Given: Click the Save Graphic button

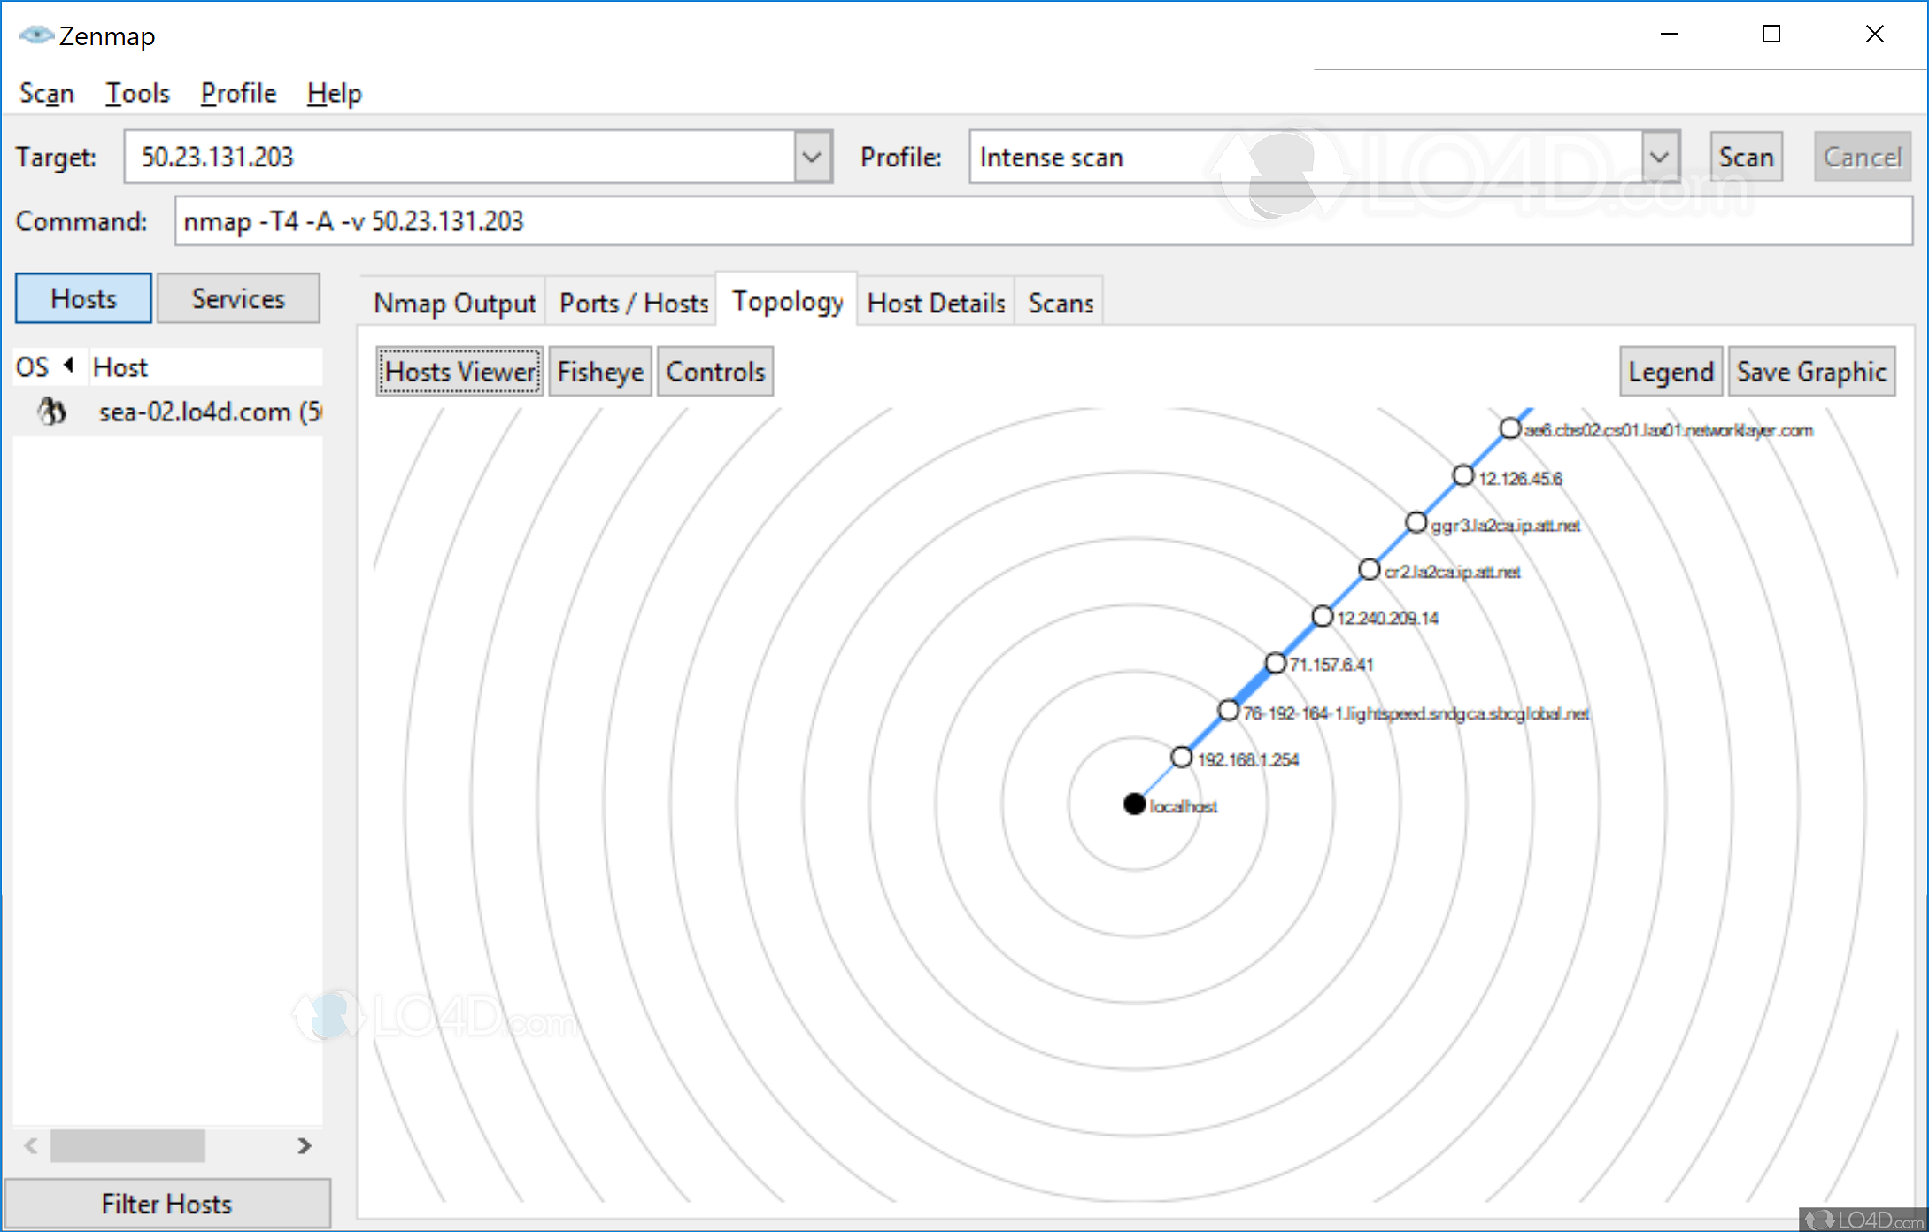Looking at the screenshot, I should tap(1811, 372).
